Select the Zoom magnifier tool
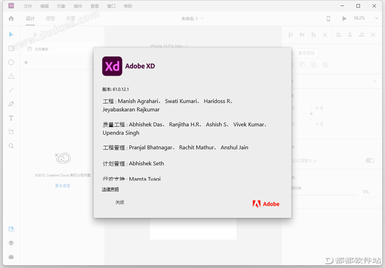Screen dimensions: 385x268 tap(11, 146)
